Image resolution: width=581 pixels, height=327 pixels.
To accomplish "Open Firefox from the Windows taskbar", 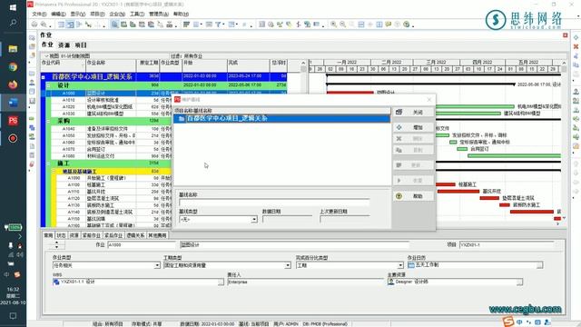I will [13, 84].
